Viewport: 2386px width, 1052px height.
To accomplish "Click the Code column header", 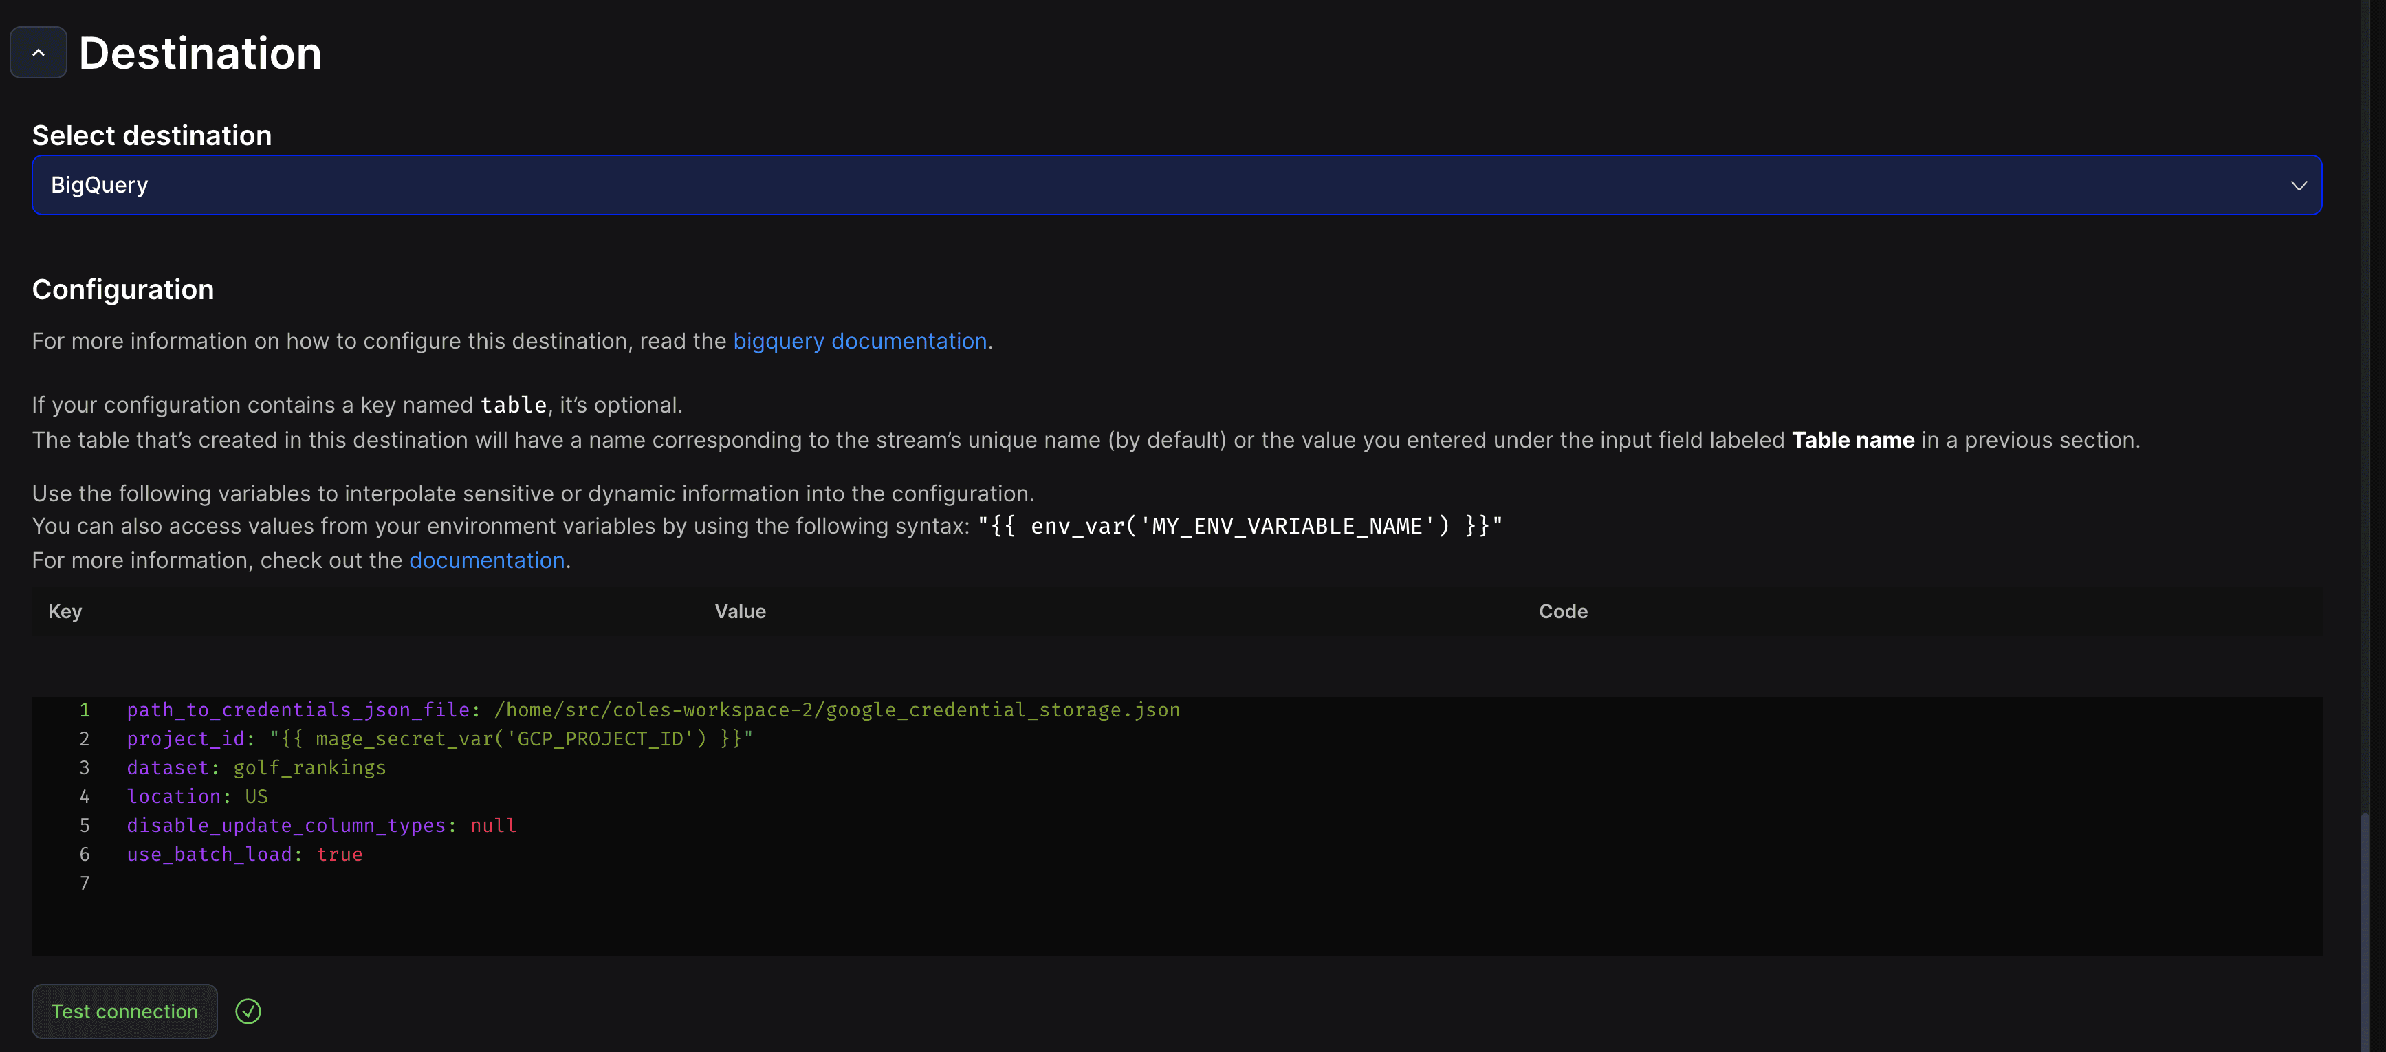I will tap(1562, 611).
